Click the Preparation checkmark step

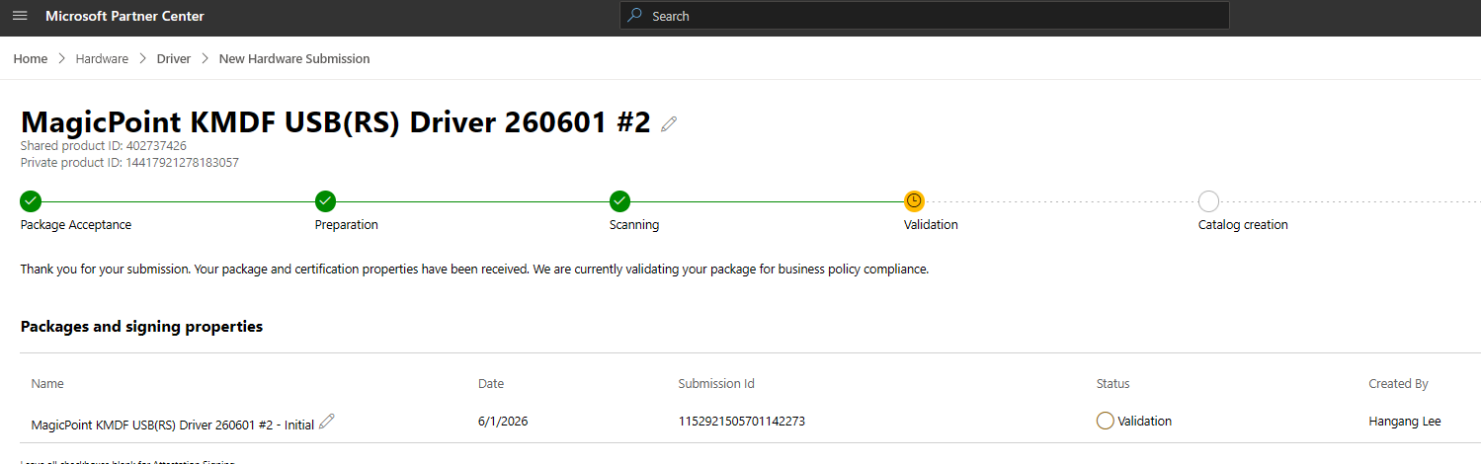[x=325, y=201]
